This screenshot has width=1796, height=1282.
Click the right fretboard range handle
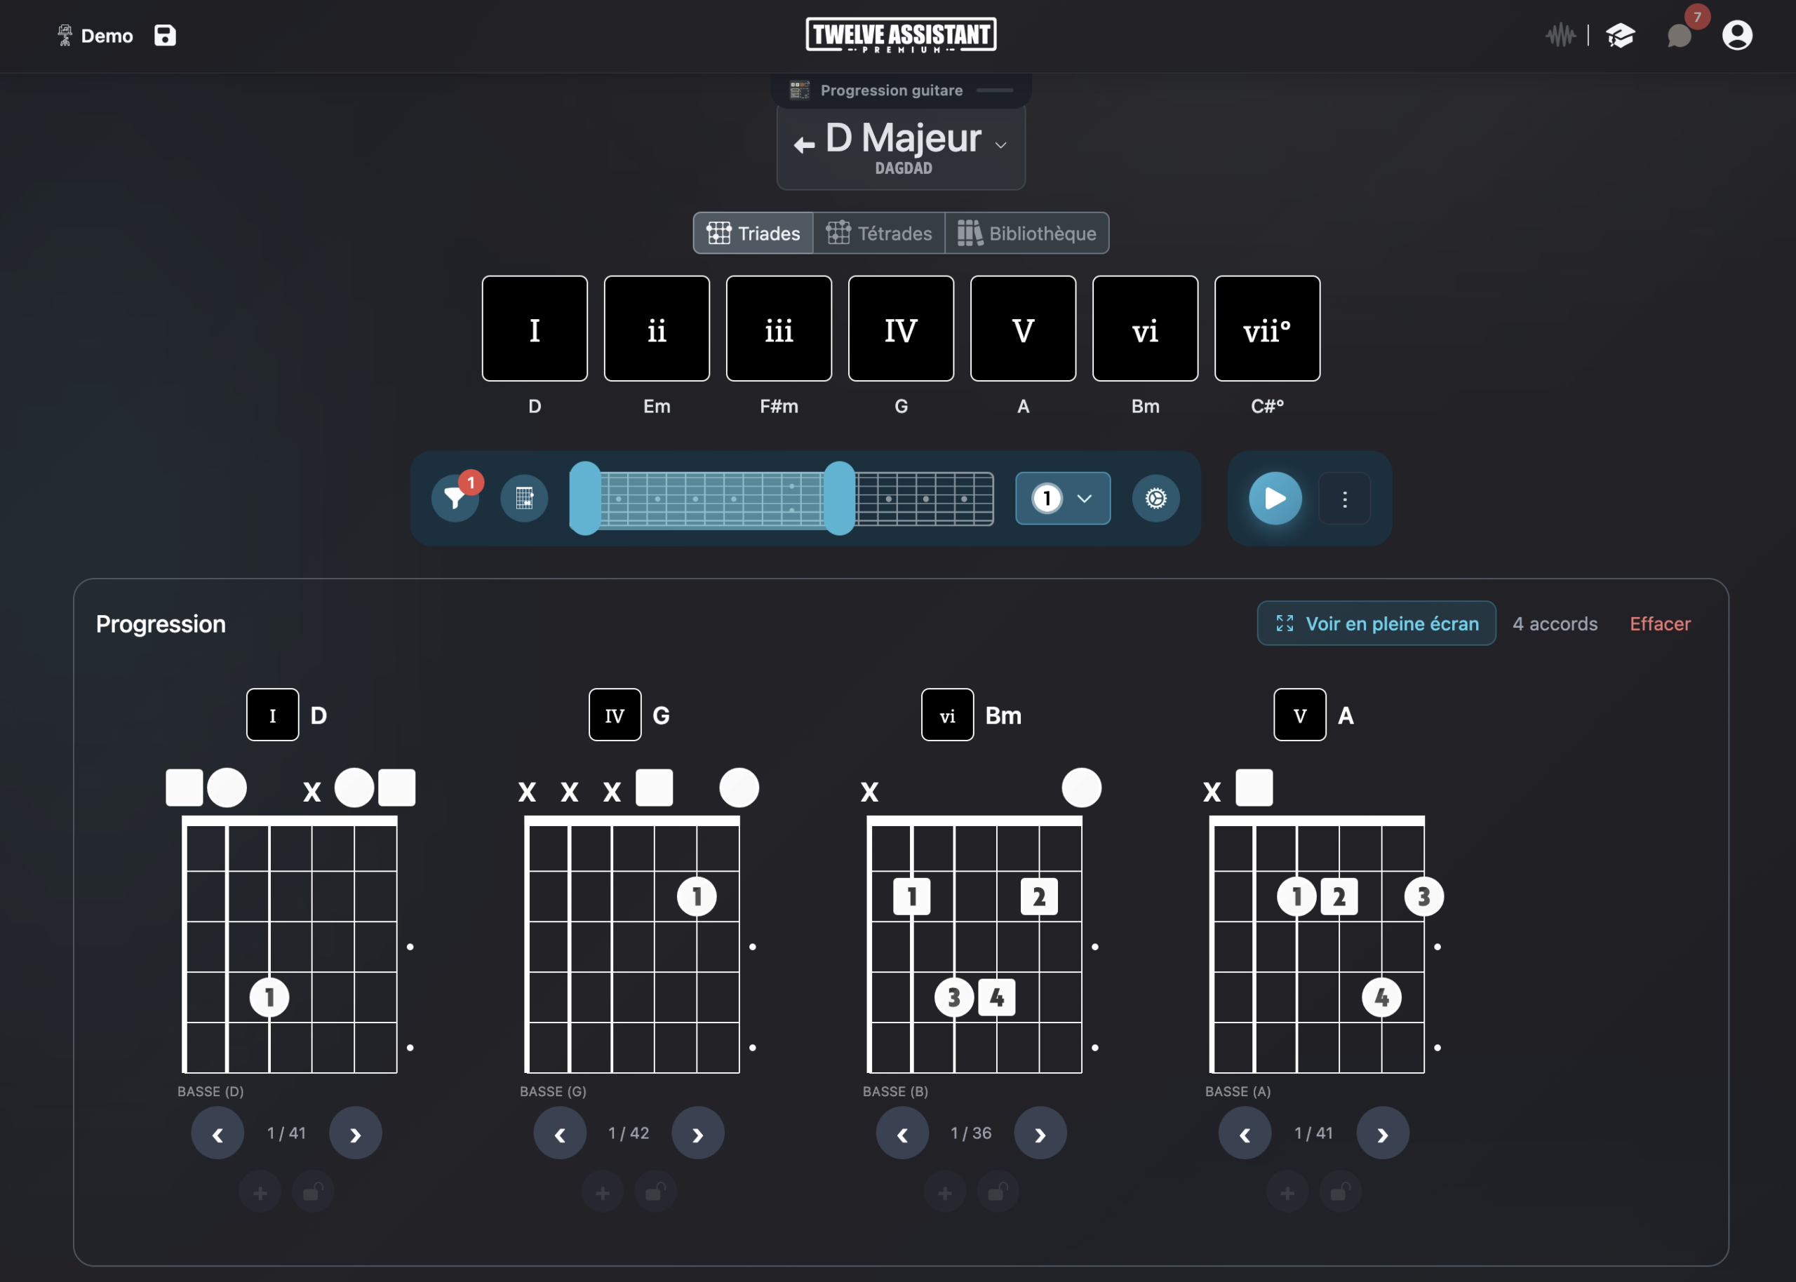(x=839, y=498)
